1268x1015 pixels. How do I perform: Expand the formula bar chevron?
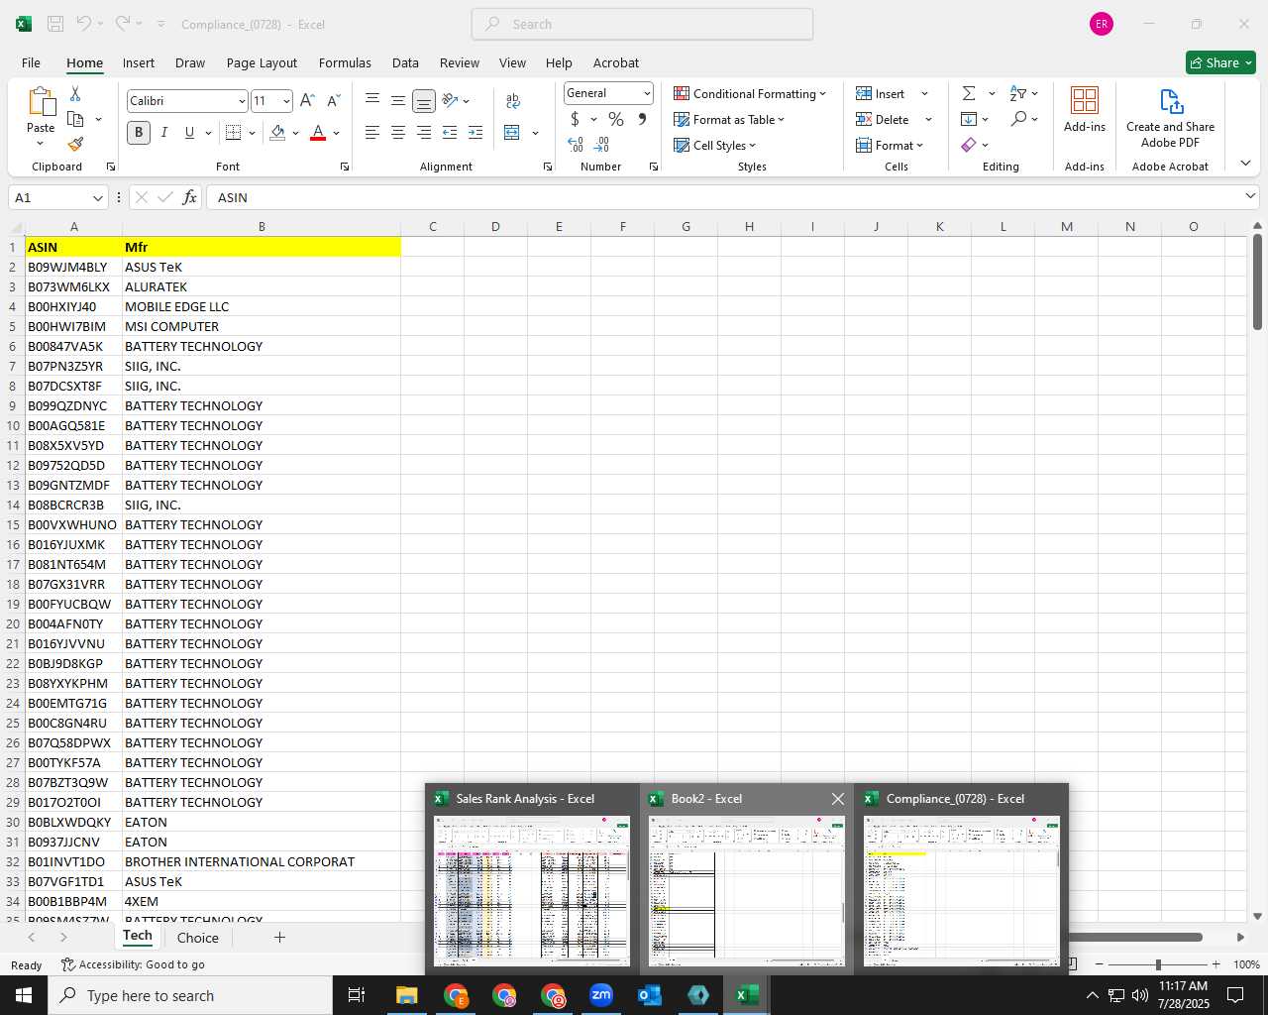(1250, 196)
